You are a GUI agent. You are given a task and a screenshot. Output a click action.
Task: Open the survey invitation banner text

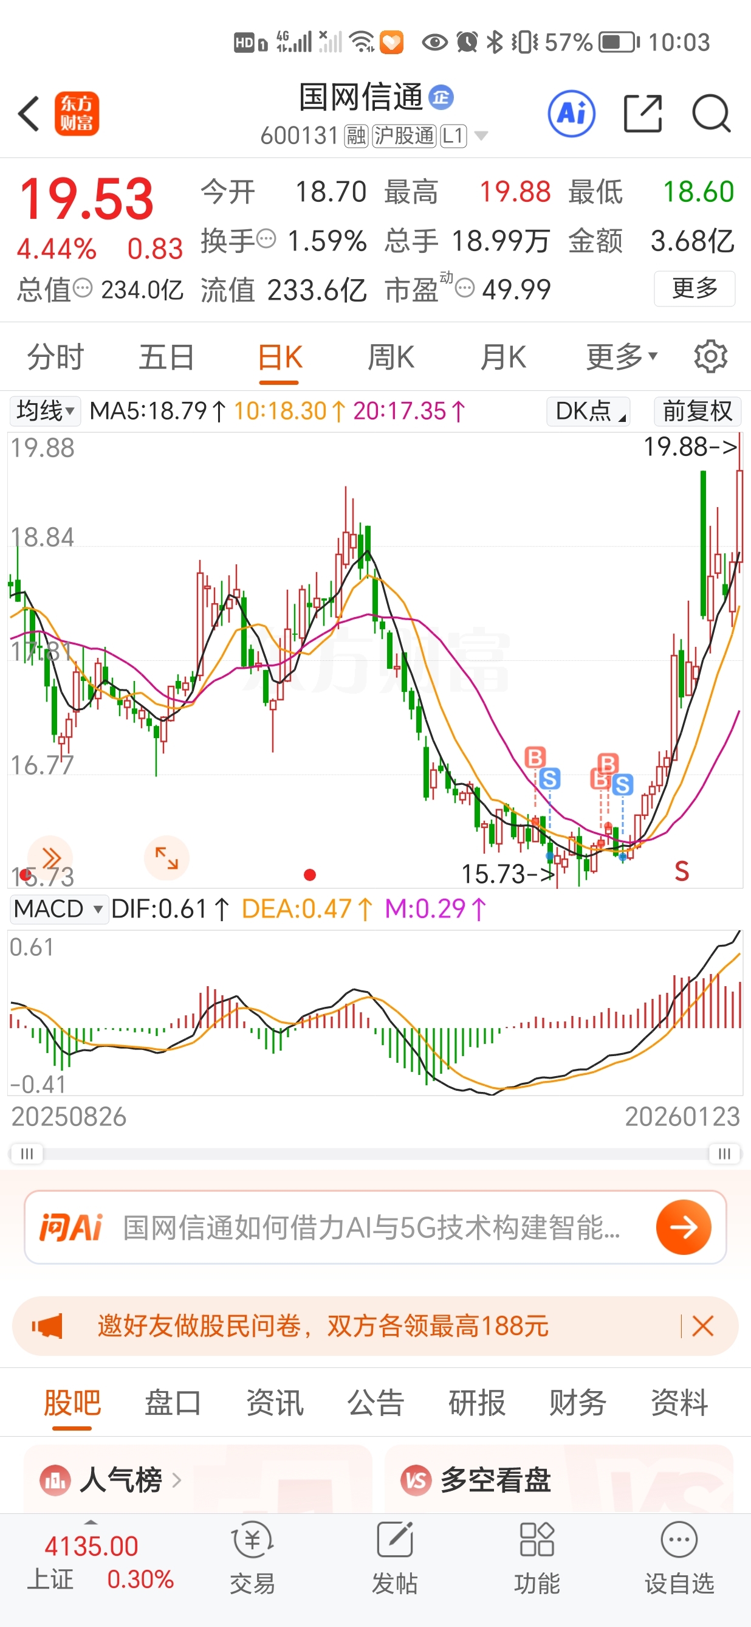click(323, 1325)
